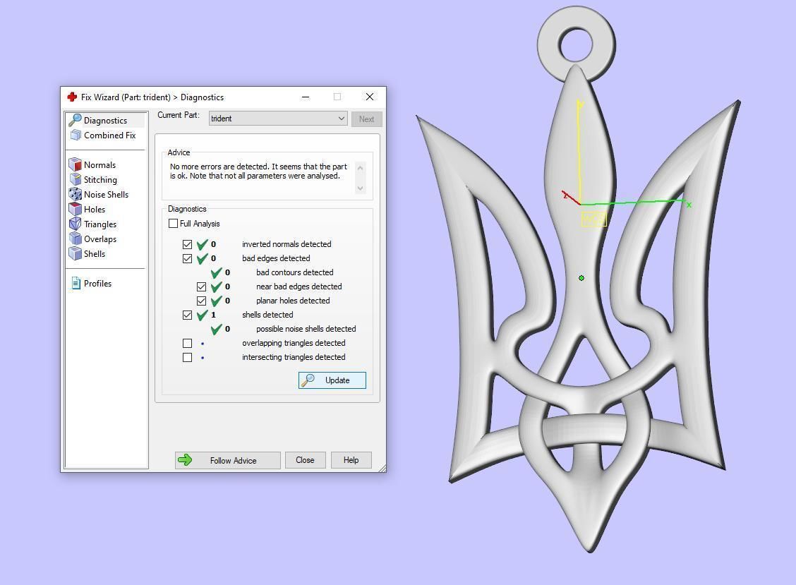
Task: Open the Noise Shells page label
Action: [x=106, y=194]
